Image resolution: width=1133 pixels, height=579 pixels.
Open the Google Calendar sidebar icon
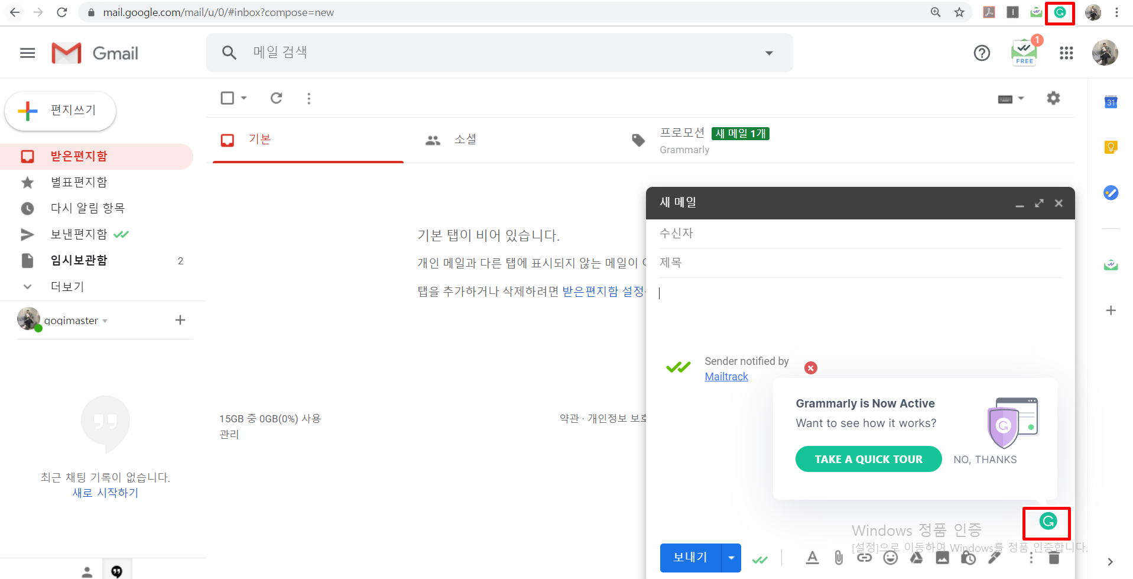pos(1111,102)
